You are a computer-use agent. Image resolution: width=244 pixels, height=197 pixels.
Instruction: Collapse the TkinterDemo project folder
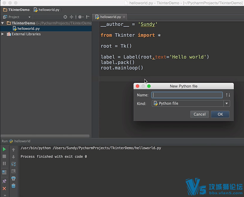click(x=2, y=23)
